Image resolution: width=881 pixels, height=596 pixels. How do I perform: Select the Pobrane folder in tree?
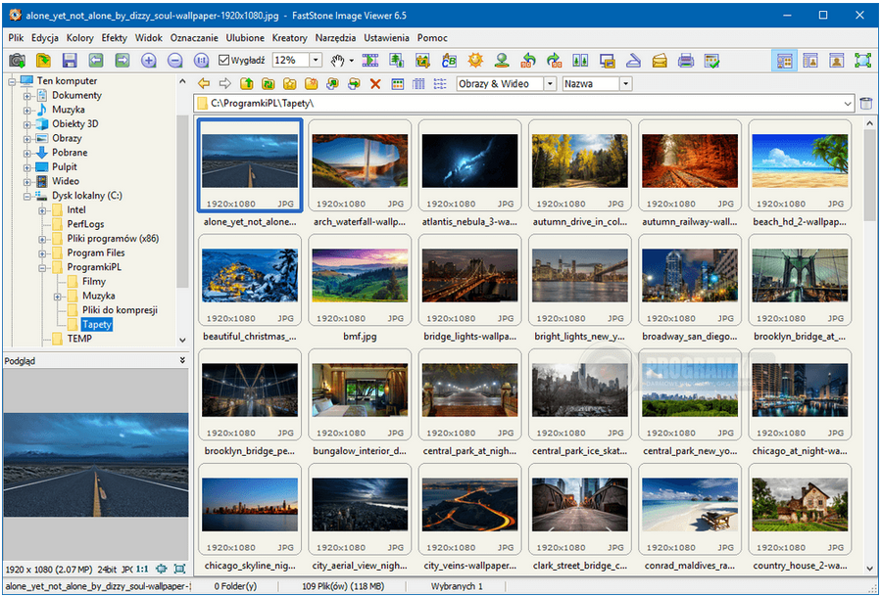coord(70,153)
